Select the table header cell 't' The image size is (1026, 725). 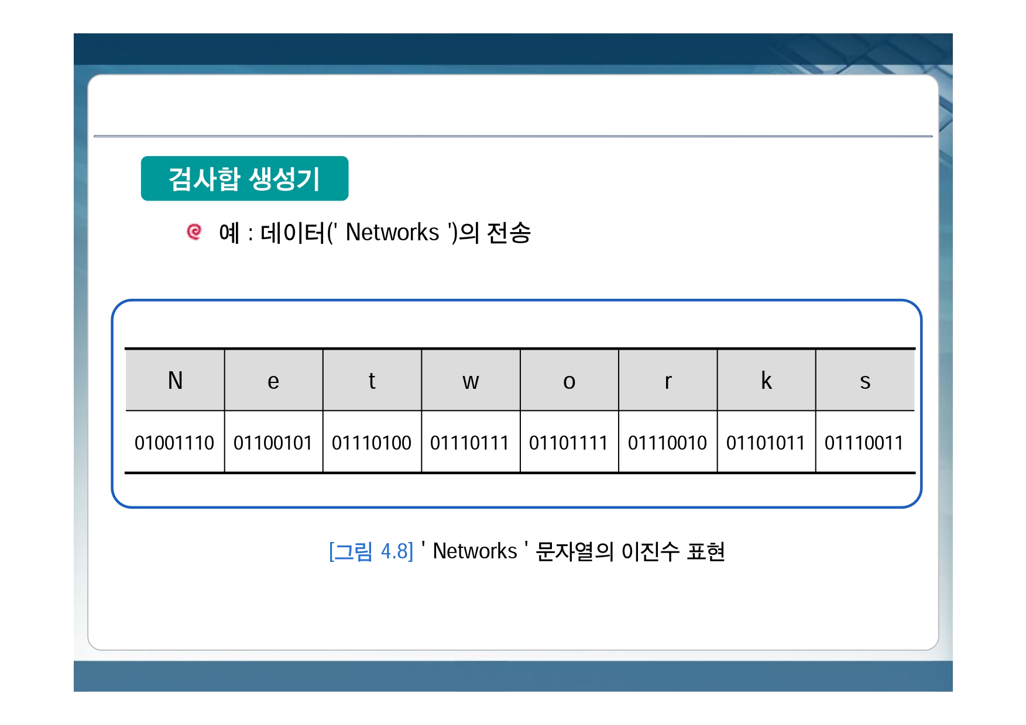(372, 381)
